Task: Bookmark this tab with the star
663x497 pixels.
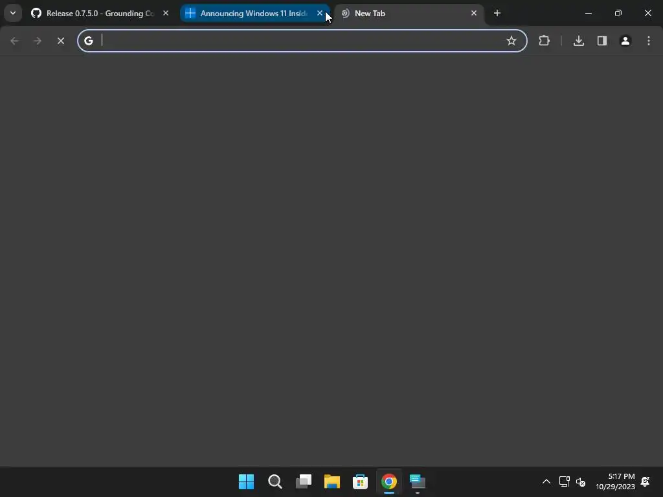Action: [x=511, y=41]
